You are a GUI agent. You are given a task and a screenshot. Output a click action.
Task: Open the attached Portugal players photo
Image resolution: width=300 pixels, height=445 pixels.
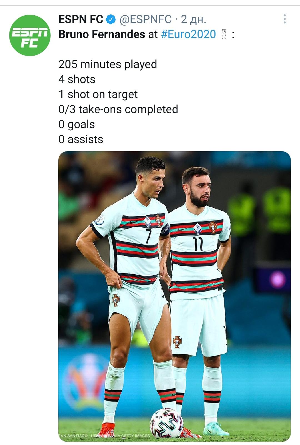coord(174,296)
